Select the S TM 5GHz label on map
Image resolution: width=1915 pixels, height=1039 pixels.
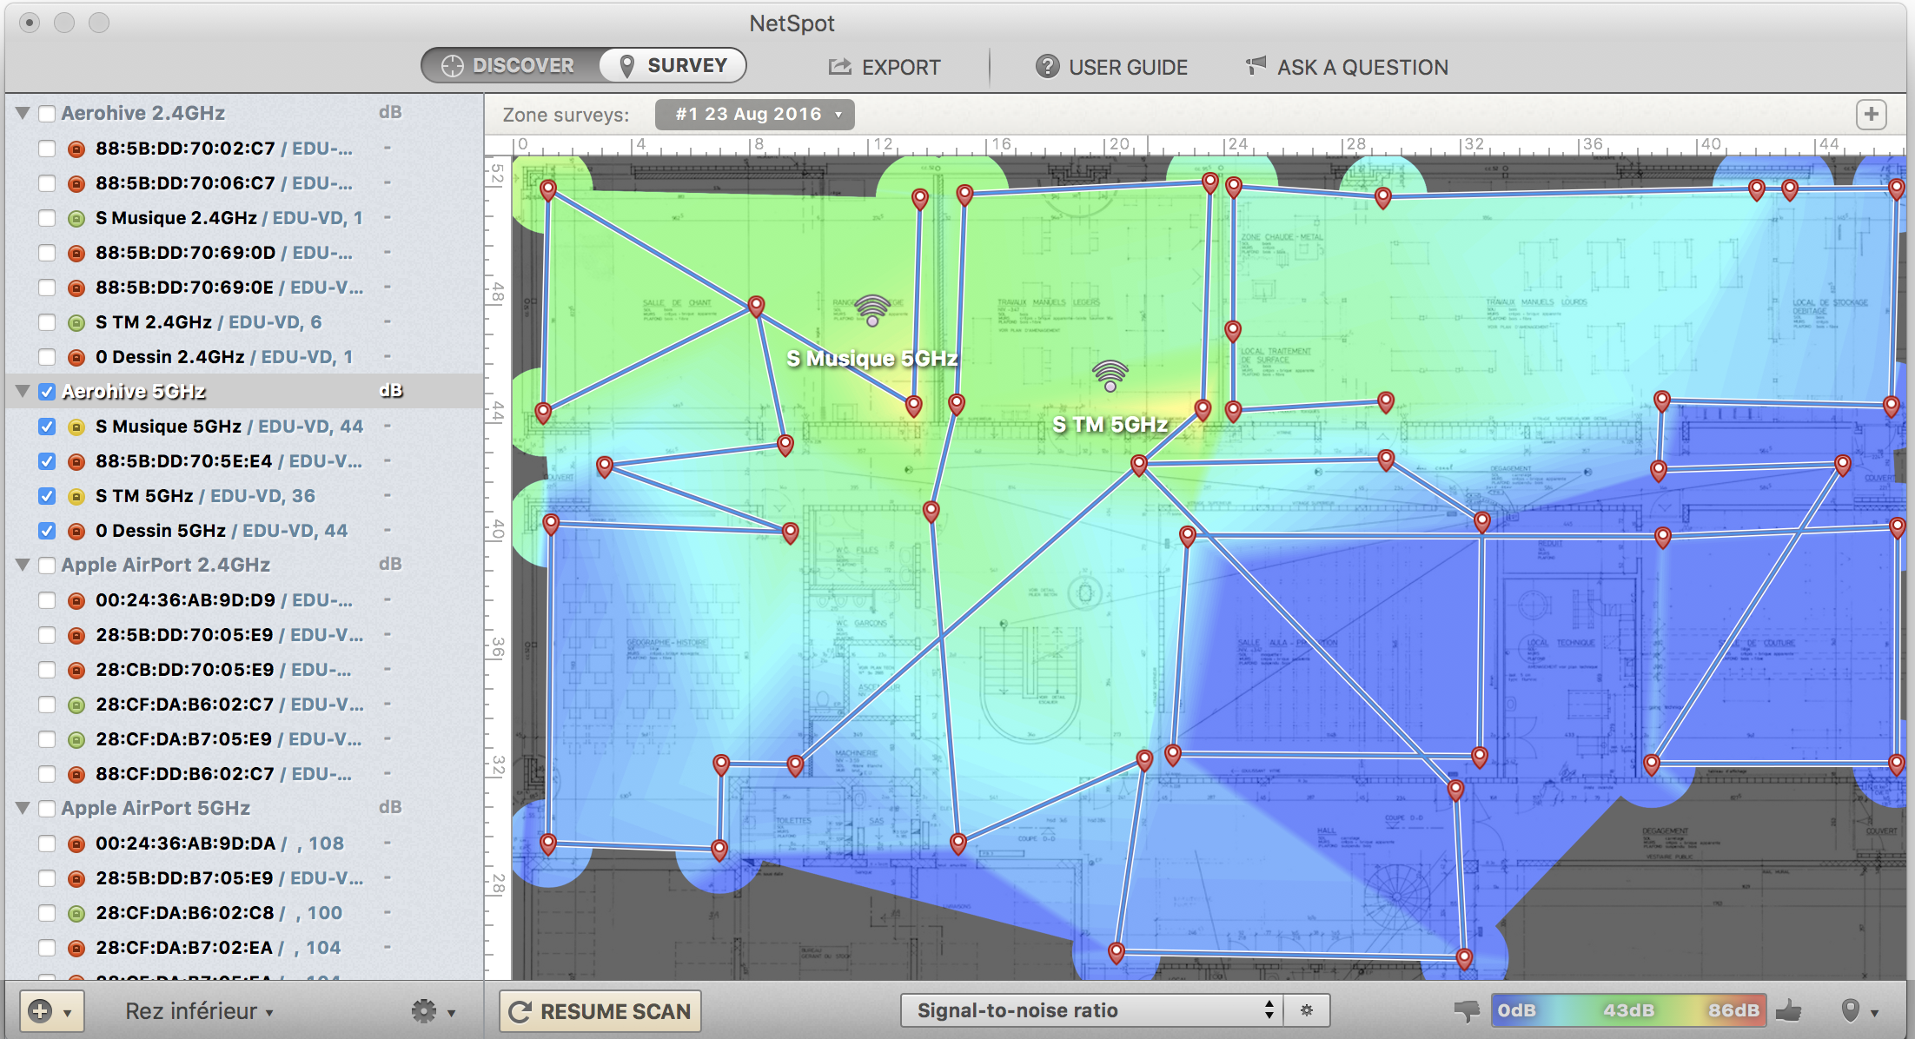coord(1110,425)
